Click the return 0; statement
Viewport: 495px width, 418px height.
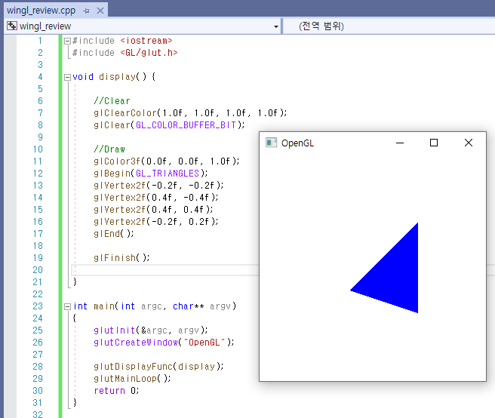tap(116, 391)
